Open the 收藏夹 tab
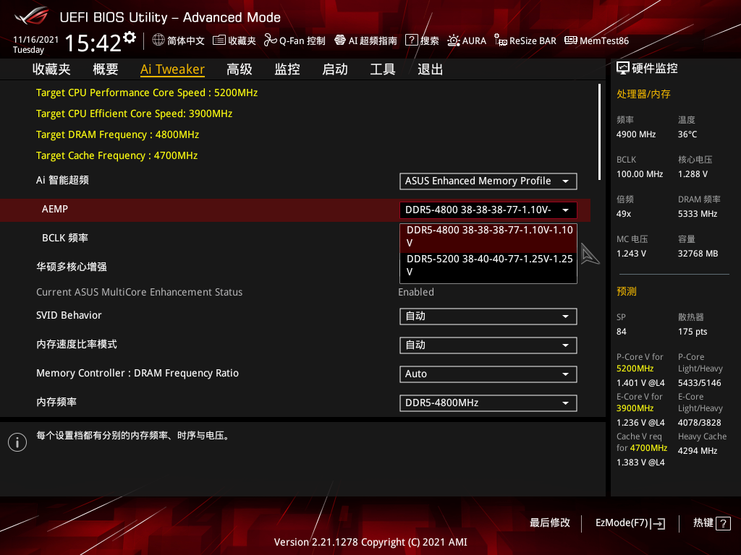The height and width of the screenshot is (555, 741). tap(51, 69)
